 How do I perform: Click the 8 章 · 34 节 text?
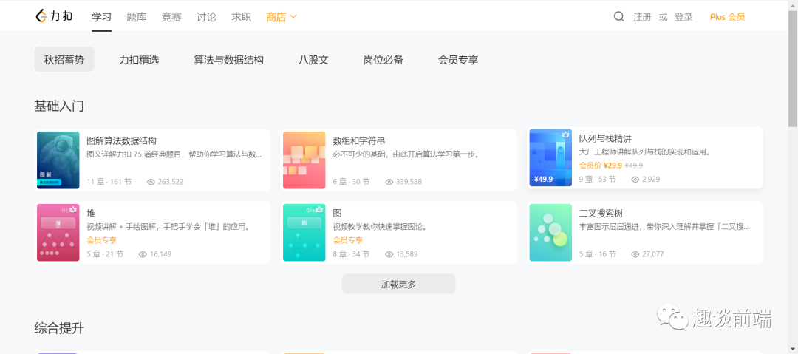[x=351, y=254]
